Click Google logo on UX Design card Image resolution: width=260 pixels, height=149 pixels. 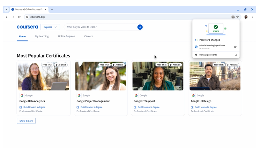point(193,95)
